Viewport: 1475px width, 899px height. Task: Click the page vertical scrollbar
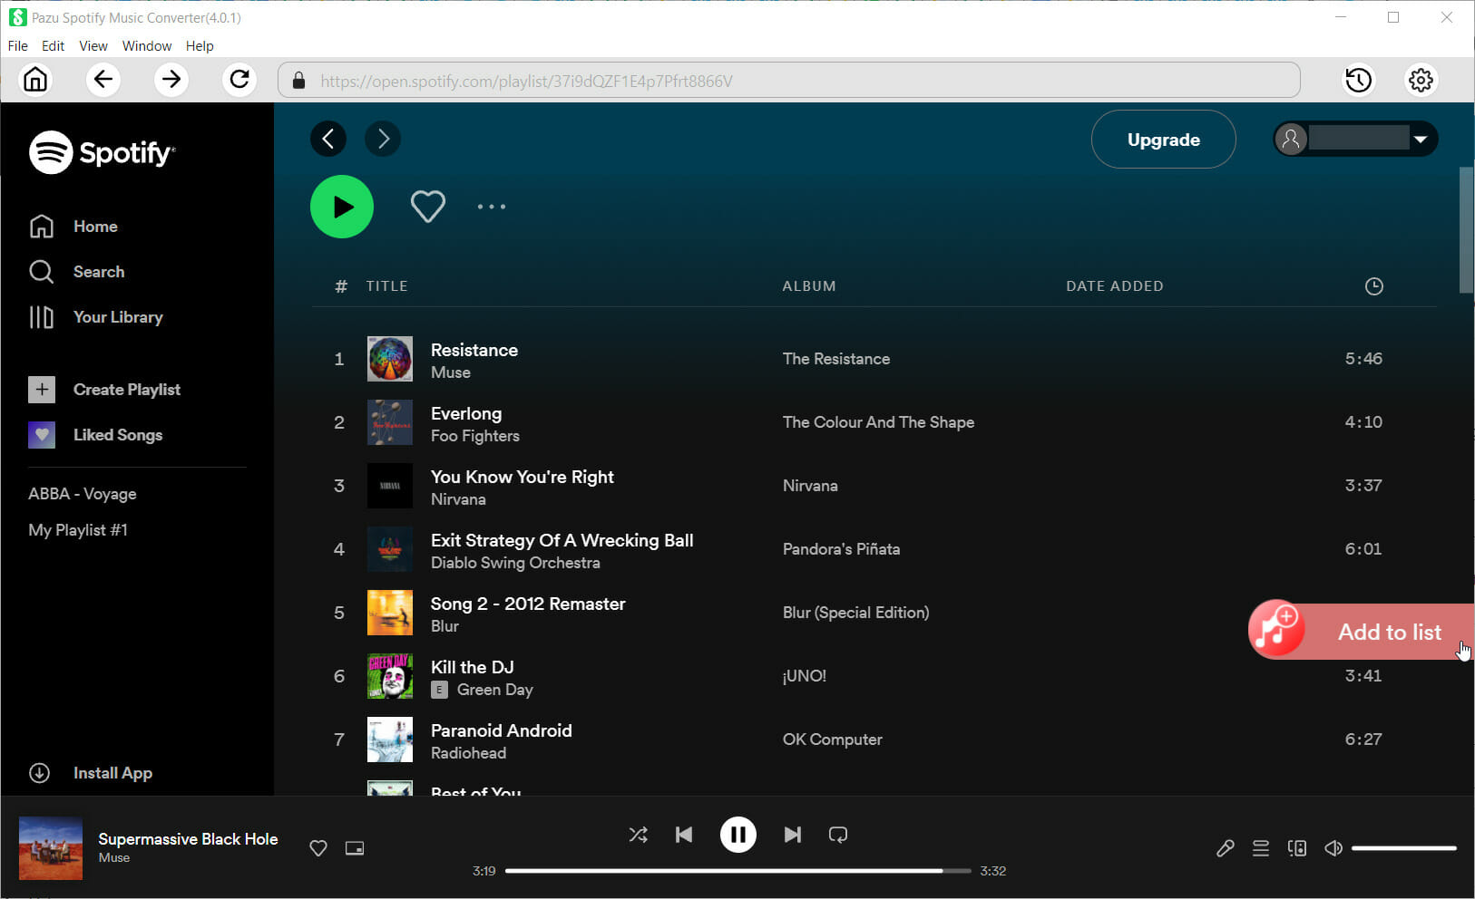pyautogui.click(x=1466, y=230)
